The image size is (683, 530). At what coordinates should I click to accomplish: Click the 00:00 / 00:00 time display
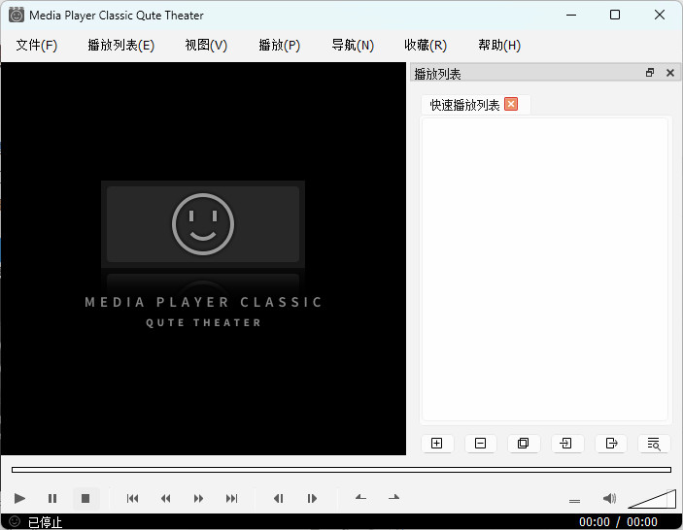[x=618, y=521]
